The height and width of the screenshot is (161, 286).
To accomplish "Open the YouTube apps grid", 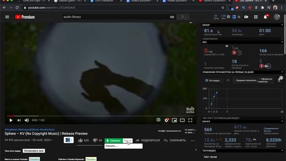I will [256, 17].
